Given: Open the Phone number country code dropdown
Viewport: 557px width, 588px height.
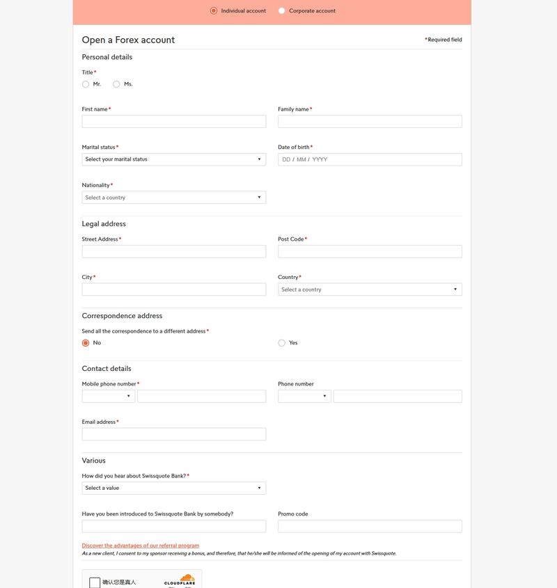Looking at the screenshot, I should (x=304, y=397).
